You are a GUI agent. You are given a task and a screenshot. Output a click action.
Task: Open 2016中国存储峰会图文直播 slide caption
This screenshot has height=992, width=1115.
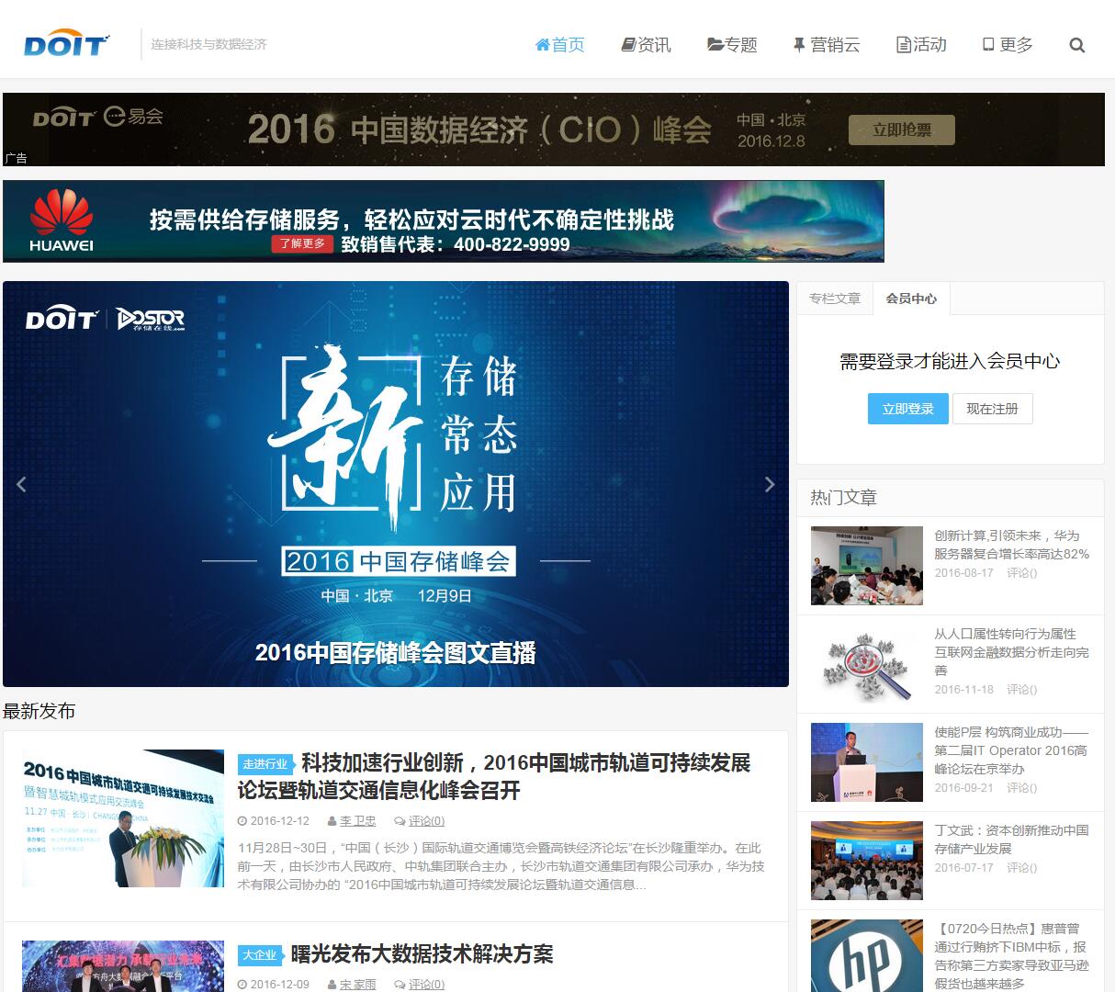395,653
